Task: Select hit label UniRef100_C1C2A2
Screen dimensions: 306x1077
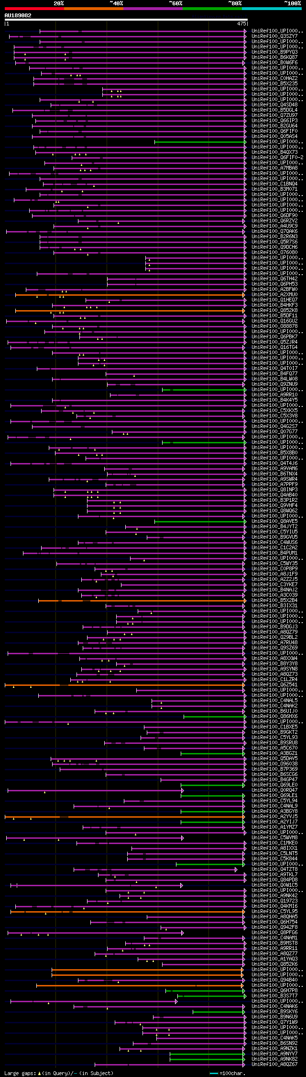Action: pos(274,547)
